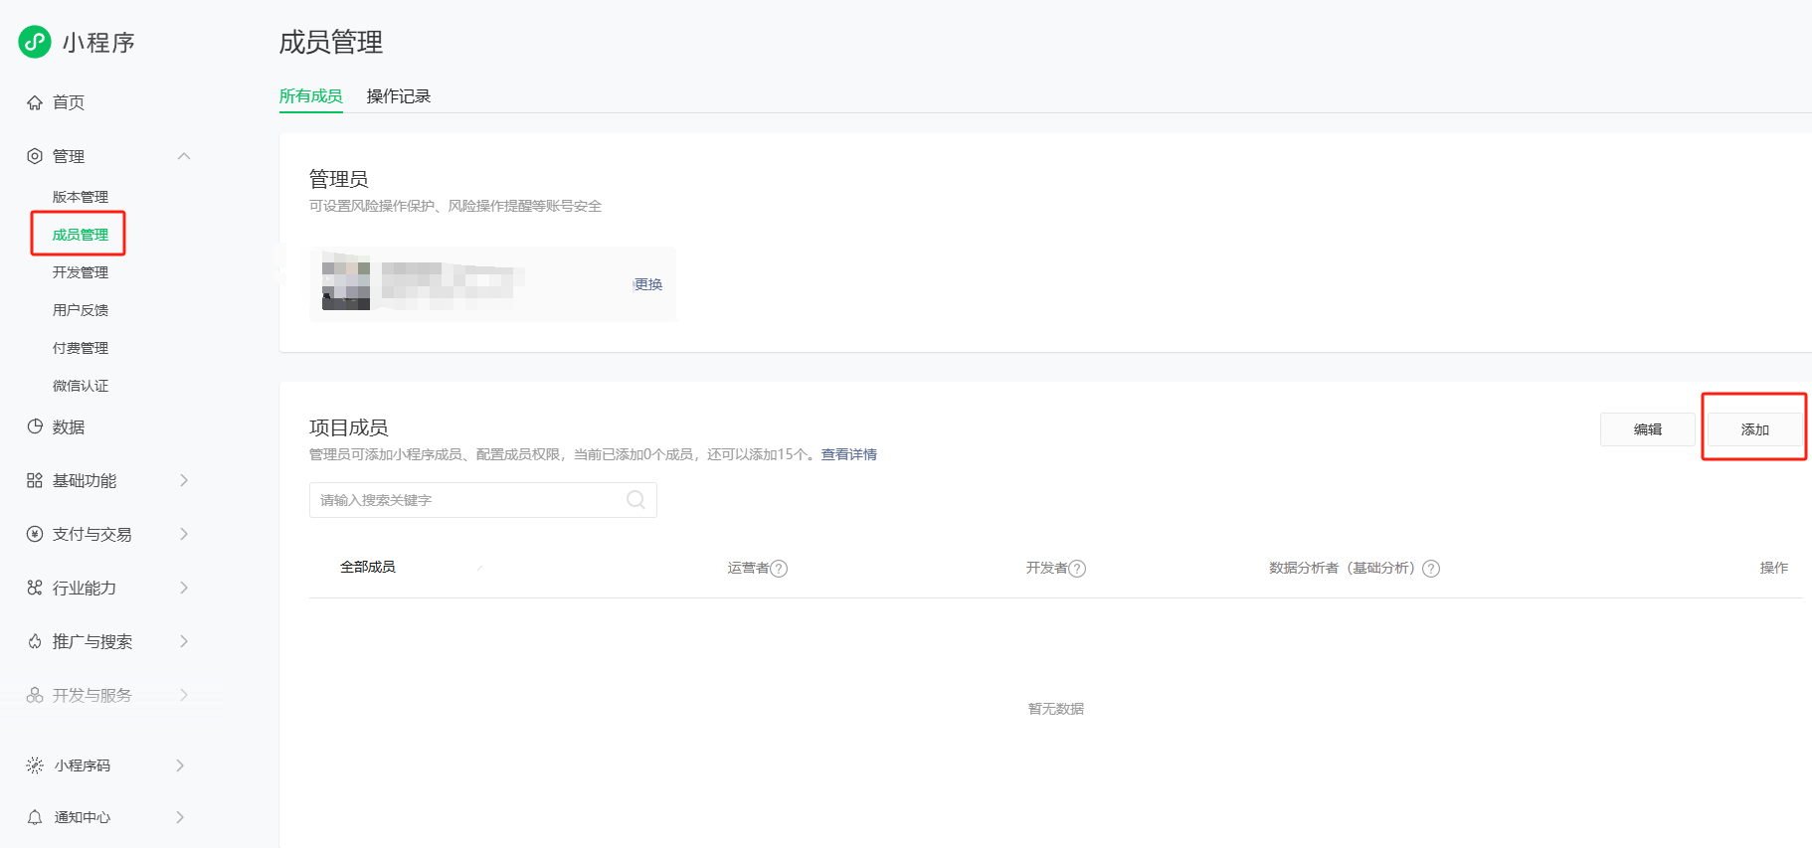Image resolution: width=1812 pixels, height=848 pixels.
Task: Click the 操作 column header
Action: tap(1774, 568)
